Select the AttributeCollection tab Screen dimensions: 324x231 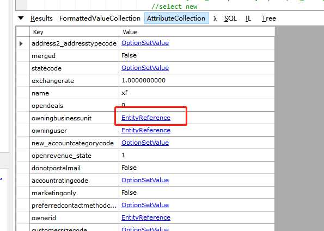(176, 18)
